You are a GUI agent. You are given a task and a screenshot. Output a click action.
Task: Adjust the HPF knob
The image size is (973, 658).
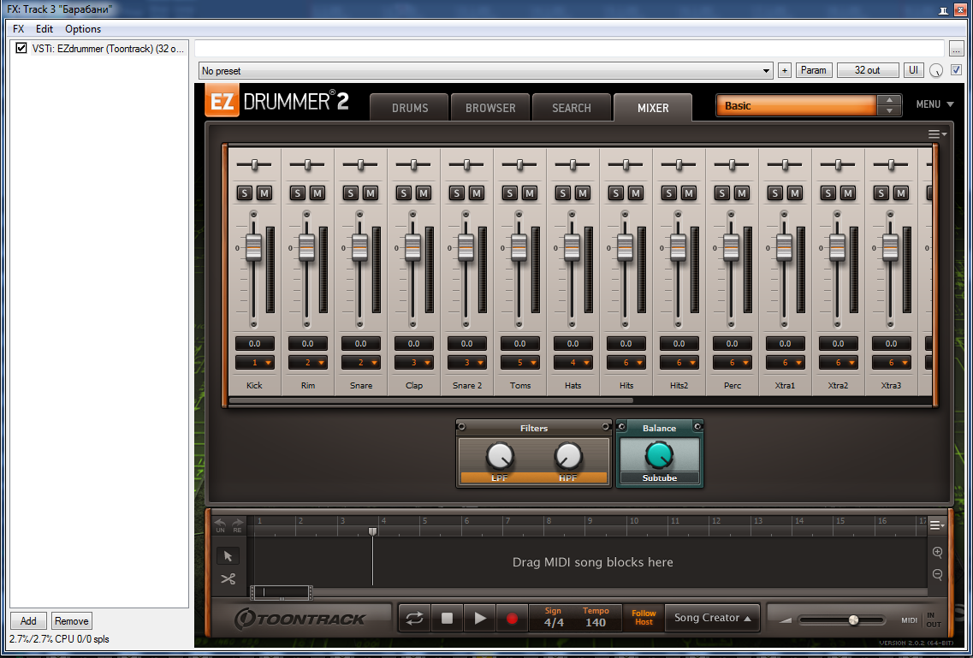[x=567, y=456]
